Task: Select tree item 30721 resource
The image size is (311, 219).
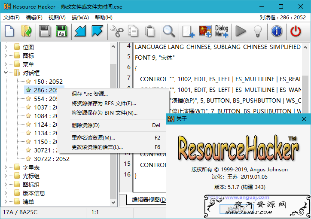Action: tap(45, 150)
